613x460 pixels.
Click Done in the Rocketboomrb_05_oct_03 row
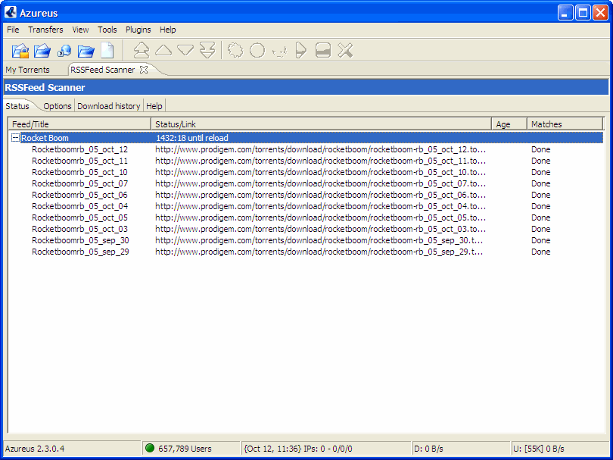pyautogui.click(x=540, y=229)
